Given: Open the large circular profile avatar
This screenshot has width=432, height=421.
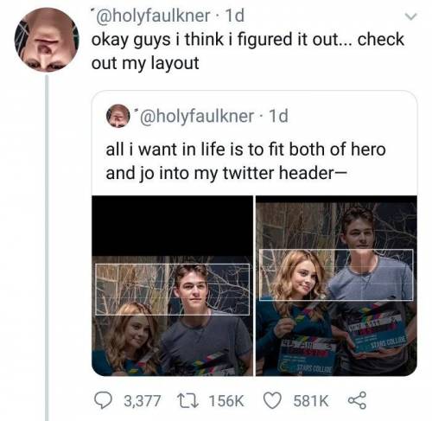Looking at the screenshot, I should (x=47, y=40).
